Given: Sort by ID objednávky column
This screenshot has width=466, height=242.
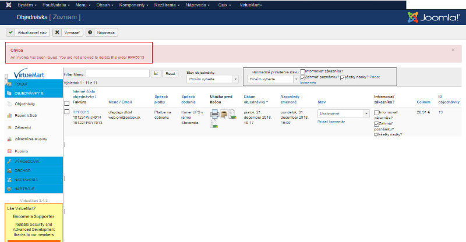Looking at the screenshot, I should click(449, 99).
